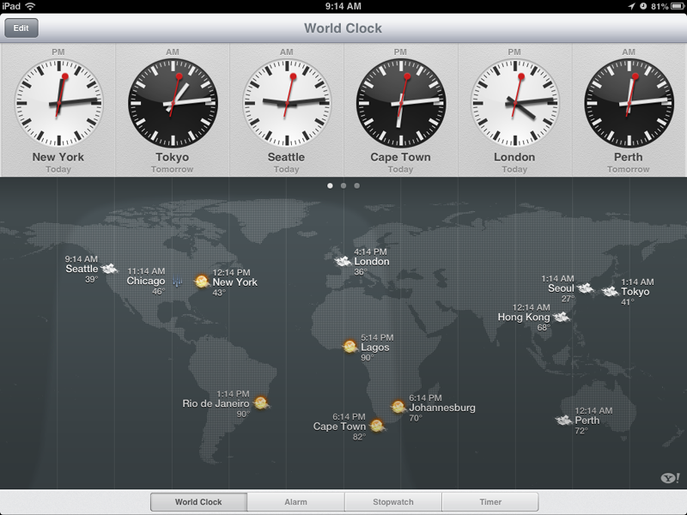Select the Seattle clock face
Viewport: 687px width, 515px height.
pyautogui.click(x=286, y=102)
